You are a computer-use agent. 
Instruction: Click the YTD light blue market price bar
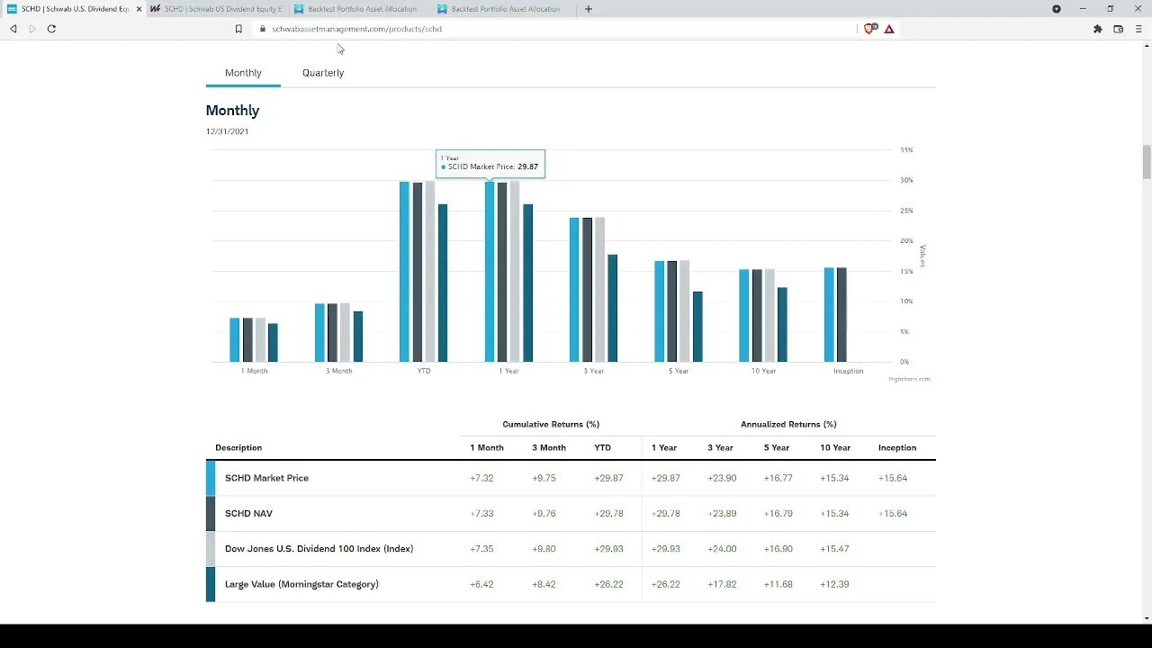[x=405, y=272]
